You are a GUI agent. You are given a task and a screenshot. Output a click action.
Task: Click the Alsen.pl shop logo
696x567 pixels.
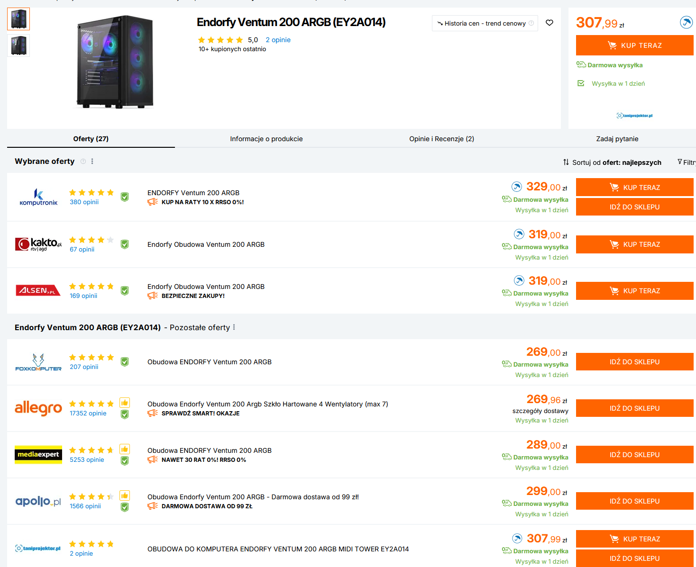pyautogui.click(x=38, y=290)
